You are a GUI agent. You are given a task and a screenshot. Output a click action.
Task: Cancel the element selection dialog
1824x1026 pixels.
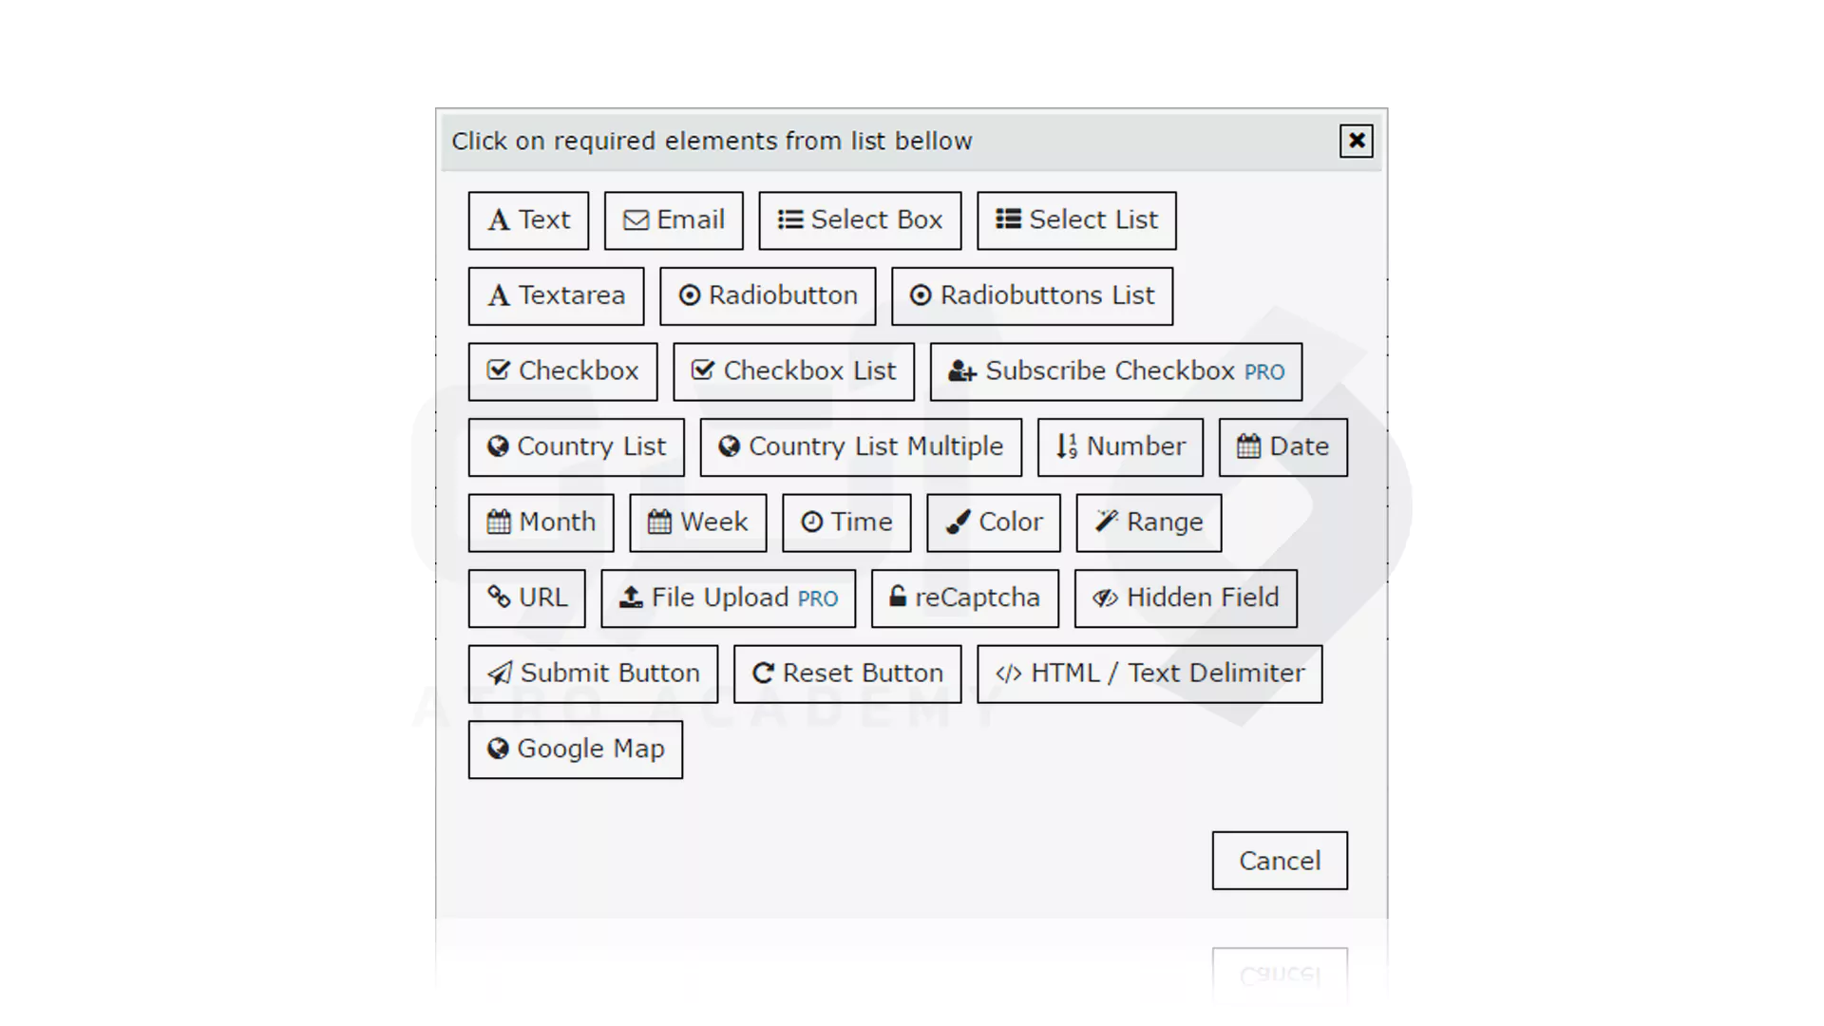click(x=1280, y=861)
